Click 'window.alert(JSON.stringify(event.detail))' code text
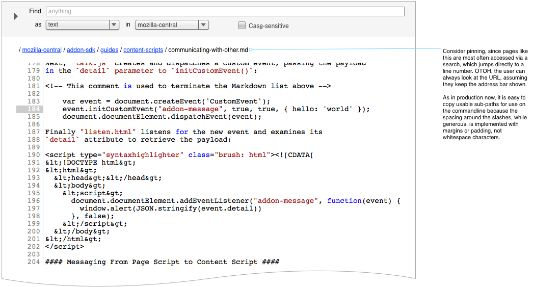This screenshot has height=287, width=533. coord(171,208)
